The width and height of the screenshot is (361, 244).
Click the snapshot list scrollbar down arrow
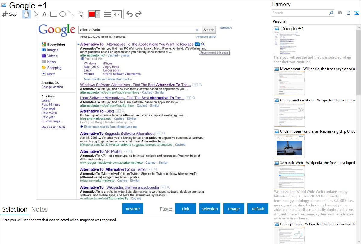[359, 242]
